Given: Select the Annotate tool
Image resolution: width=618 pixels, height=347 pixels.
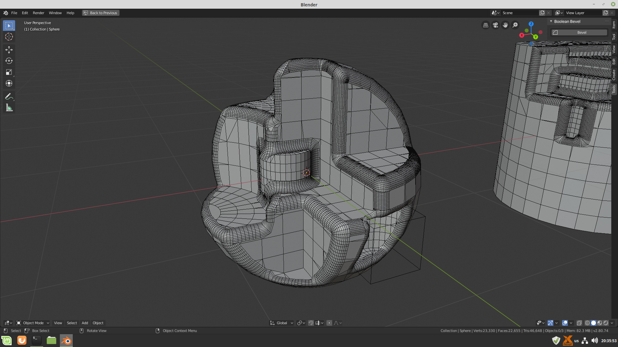Looking at the screenshot, I should (x=9, y=96).
